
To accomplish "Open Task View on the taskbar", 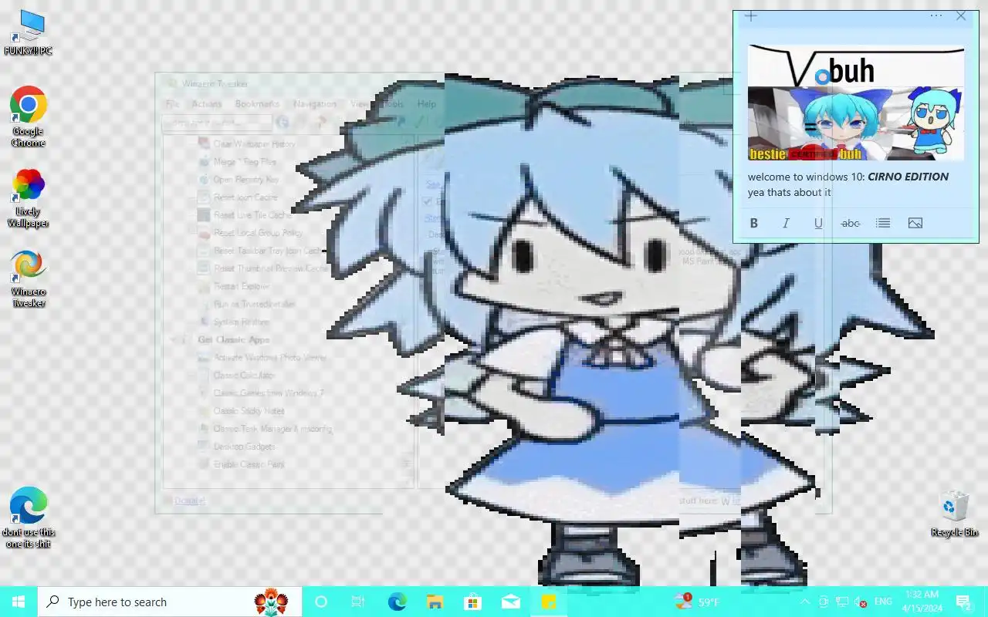I will 358,602.
